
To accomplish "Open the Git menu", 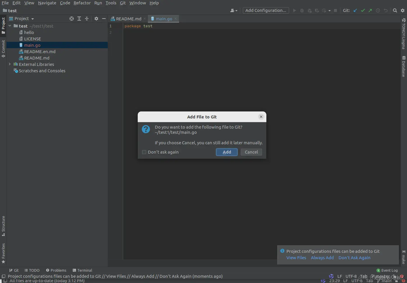I will point(123,3).
